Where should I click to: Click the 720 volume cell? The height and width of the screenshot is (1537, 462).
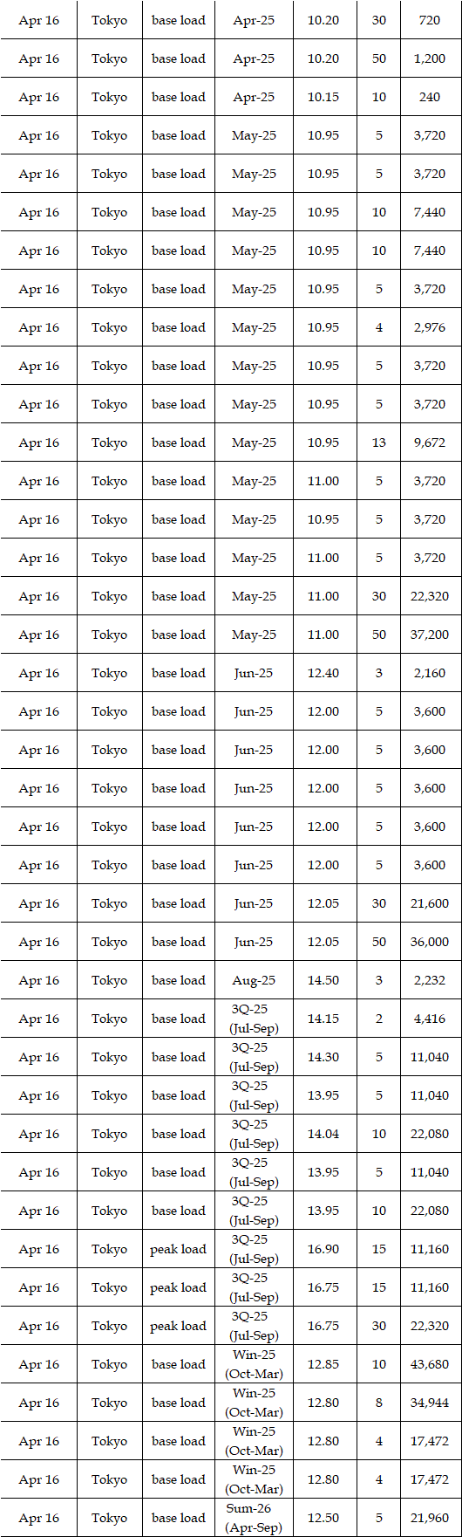(430, 20)
